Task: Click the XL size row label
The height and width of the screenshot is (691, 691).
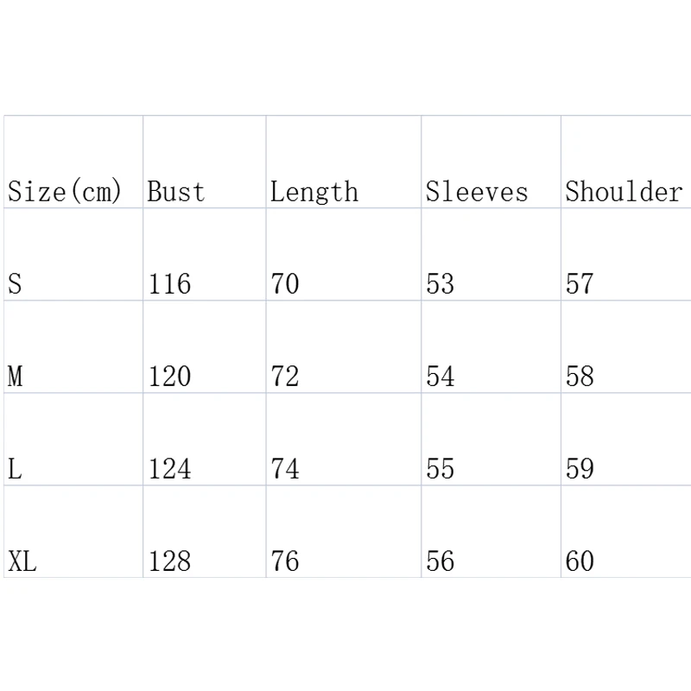Action: pos(22,561)
